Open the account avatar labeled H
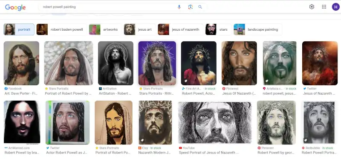 coord(335,7)
